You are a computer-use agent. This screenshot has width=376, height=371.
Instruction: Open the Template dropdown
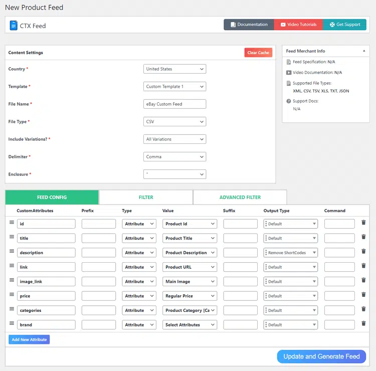(174, 86)
